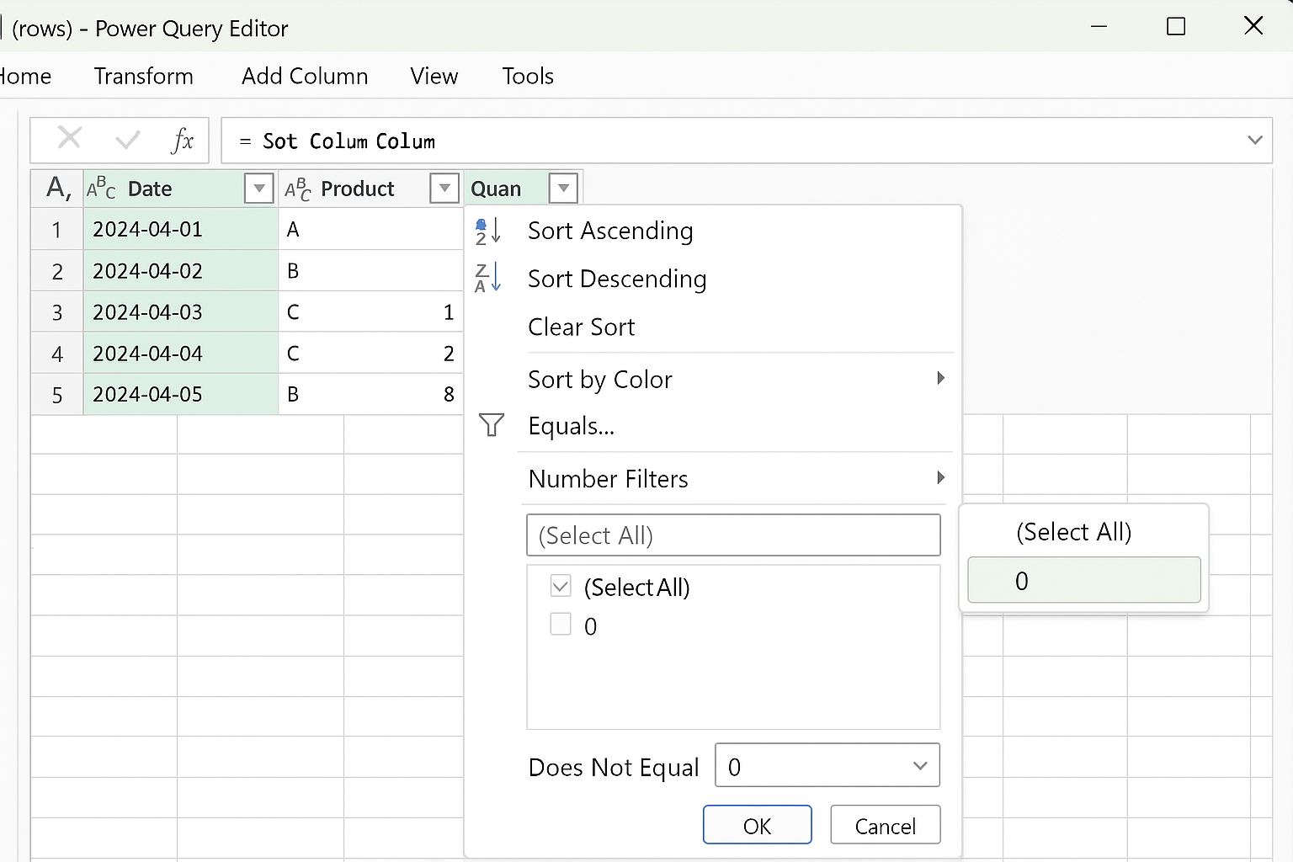Click the 2024-04-03 date cell
1293x862 pixels.
(181, 312)
